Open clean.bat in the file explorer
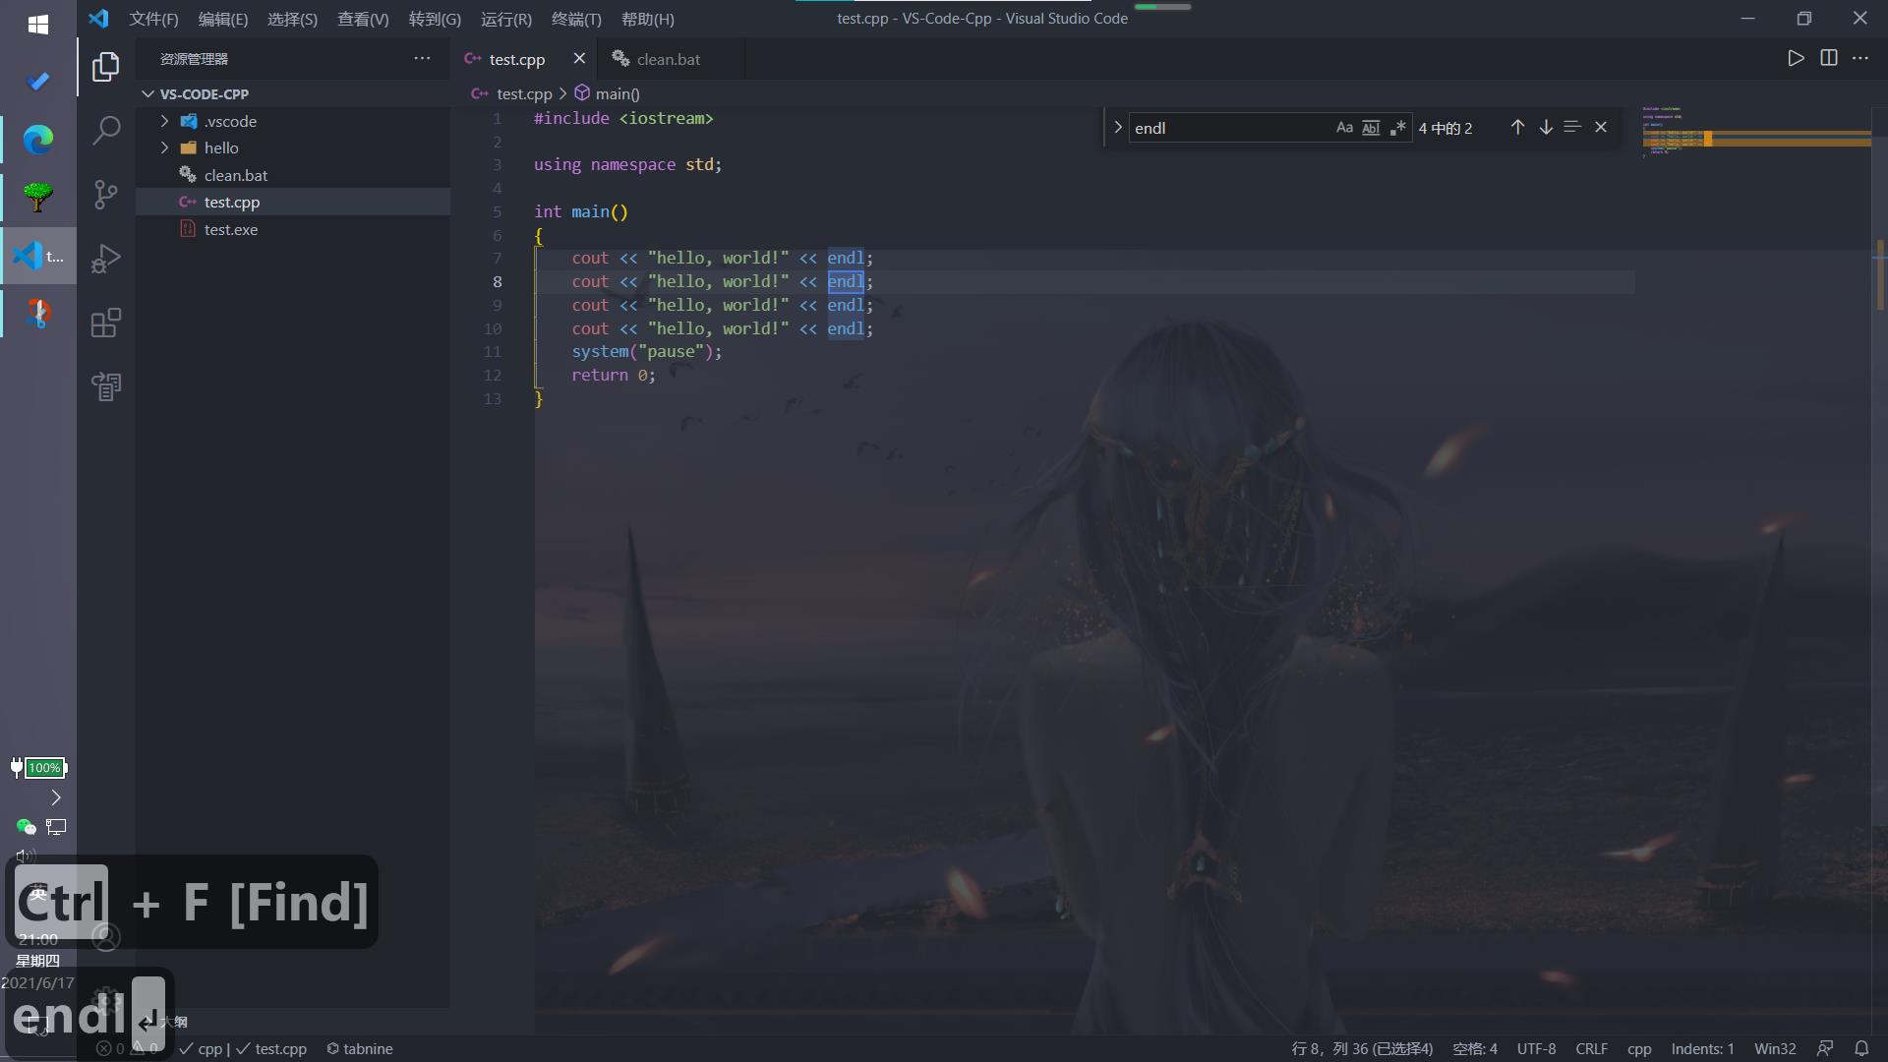Image resolution: width=1888 pixels, height=1062 pixels. coord(293,175)
